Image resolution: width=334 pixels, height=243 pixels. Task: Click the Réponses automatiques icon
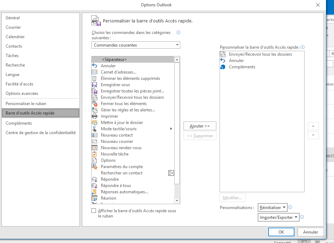pyautogui.click(x=94, y=192)
